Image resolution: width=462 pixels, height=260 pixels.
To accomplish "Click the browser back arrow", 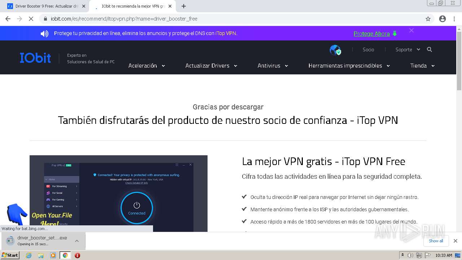I will pos(8,19).
